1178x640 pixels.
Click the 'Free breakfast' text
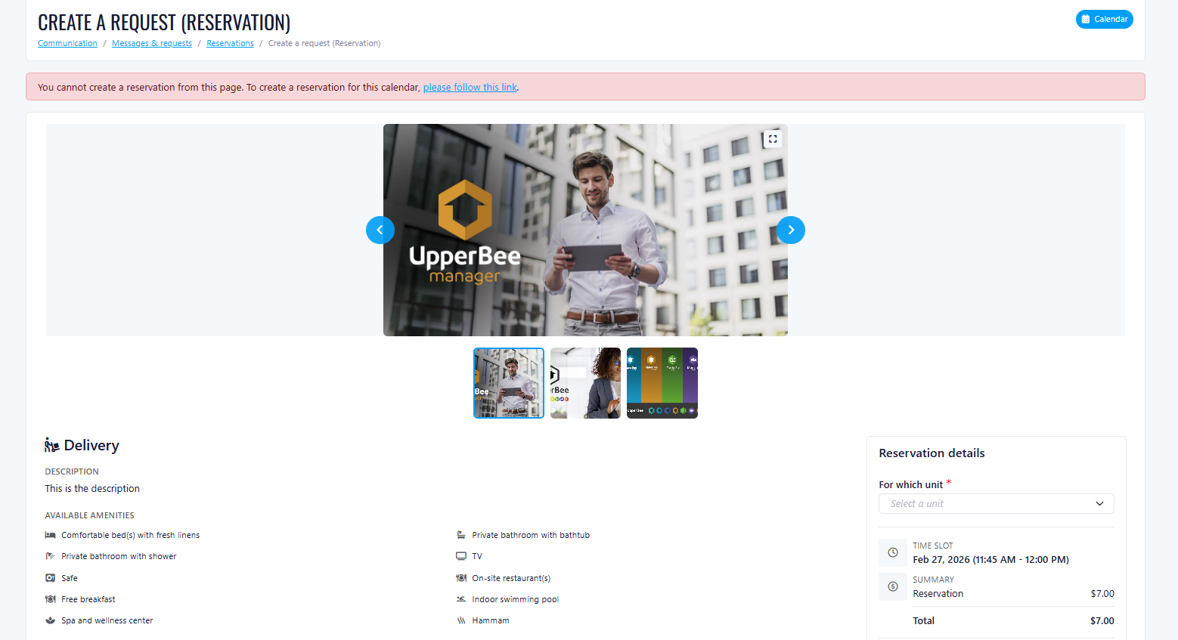[x=88, y=599]
